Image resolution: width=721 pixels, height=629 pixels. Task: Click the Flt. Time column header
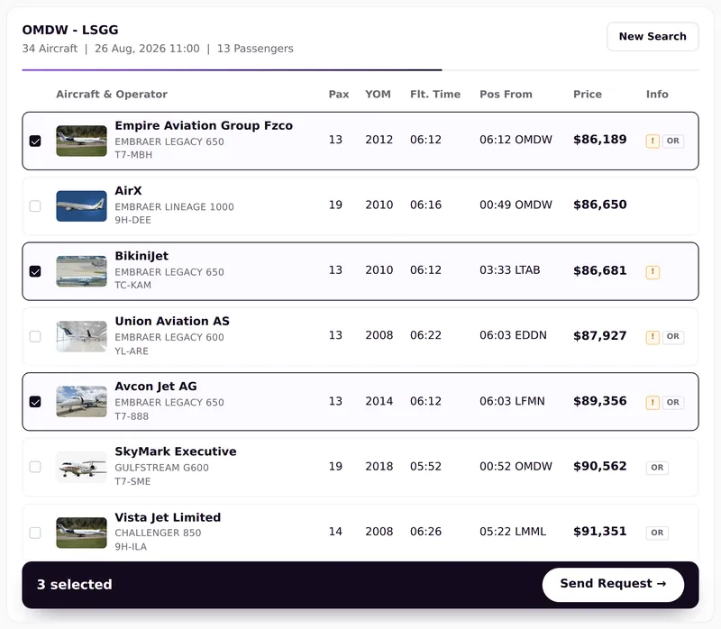point(435,95)
